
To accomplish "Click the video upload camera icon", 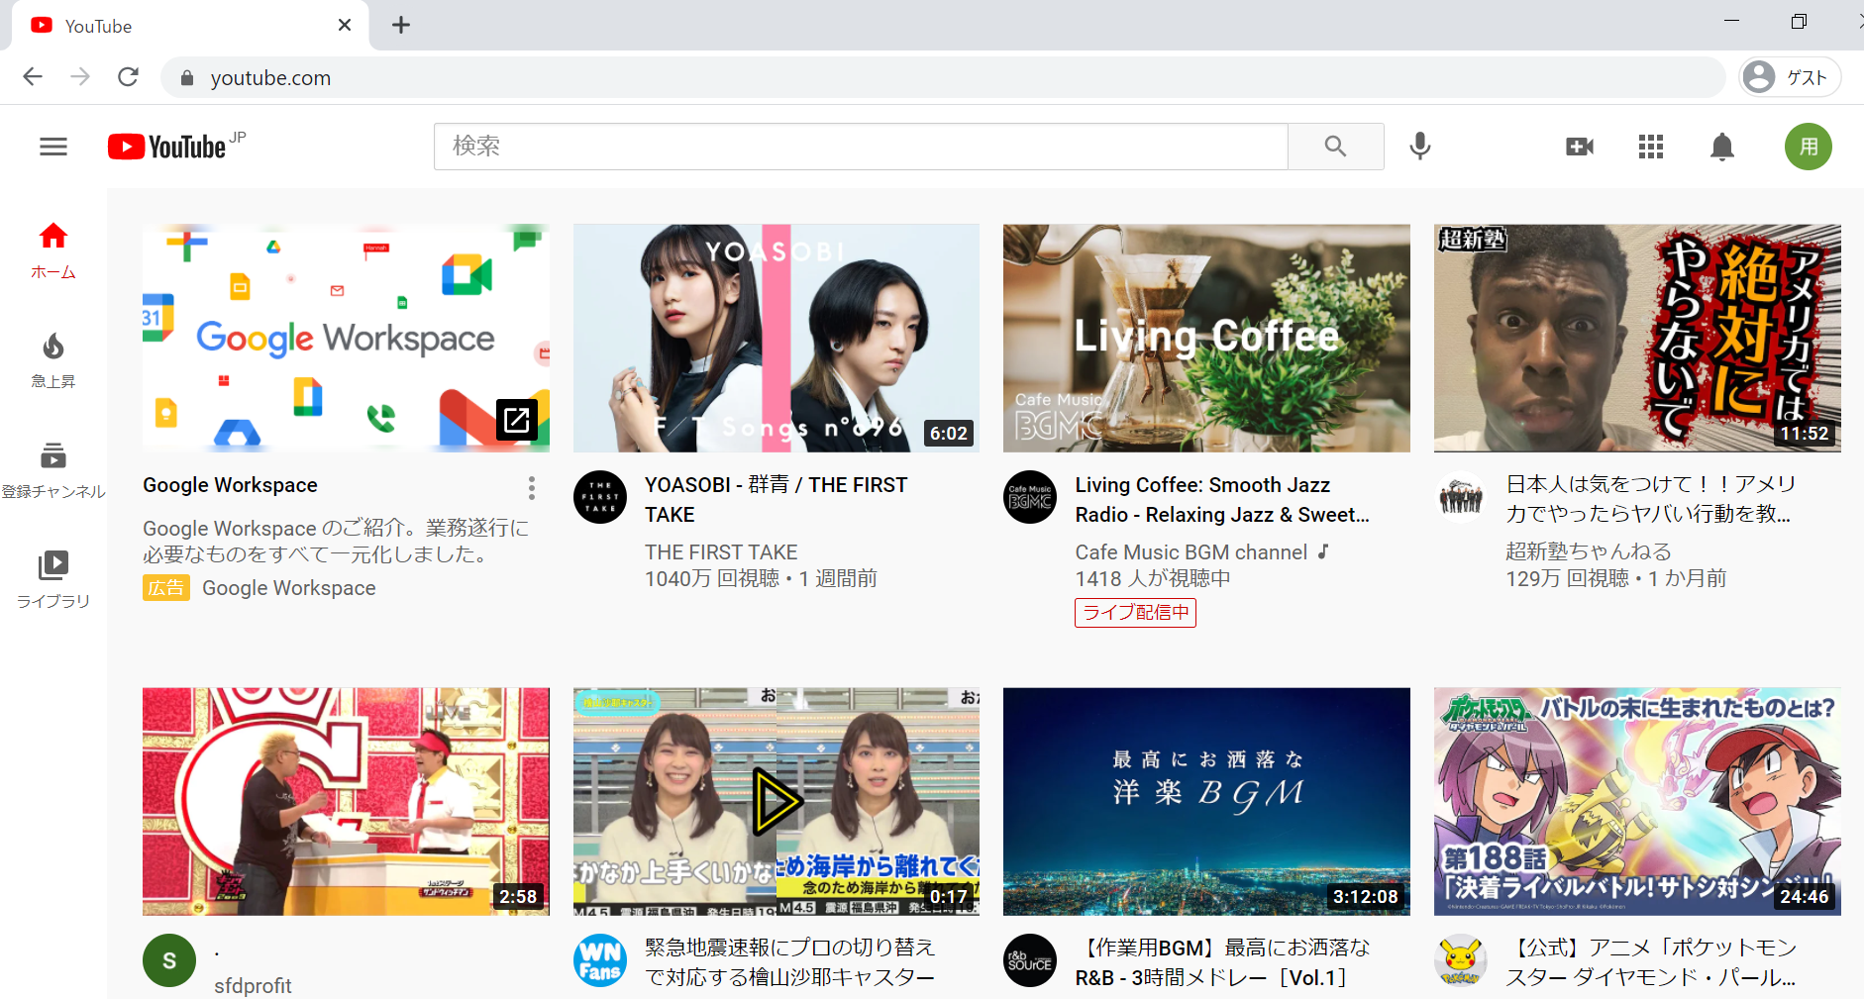I will coord(1580,146).
